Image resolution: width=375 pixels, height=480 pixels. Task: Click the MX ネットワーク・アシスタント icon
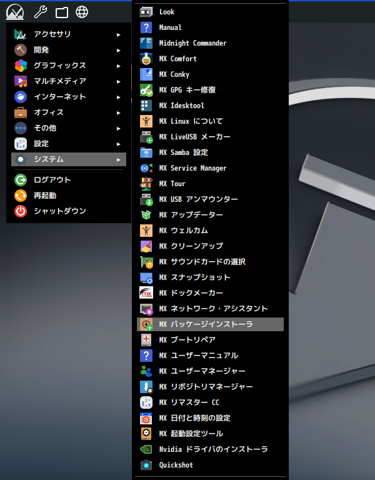pyautogui.click(x=146, y=309)
